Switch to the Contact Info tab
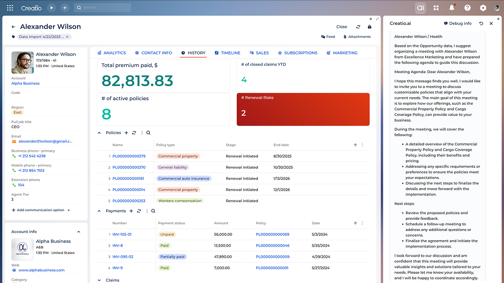The image size is (504, 283). [154, 53]
